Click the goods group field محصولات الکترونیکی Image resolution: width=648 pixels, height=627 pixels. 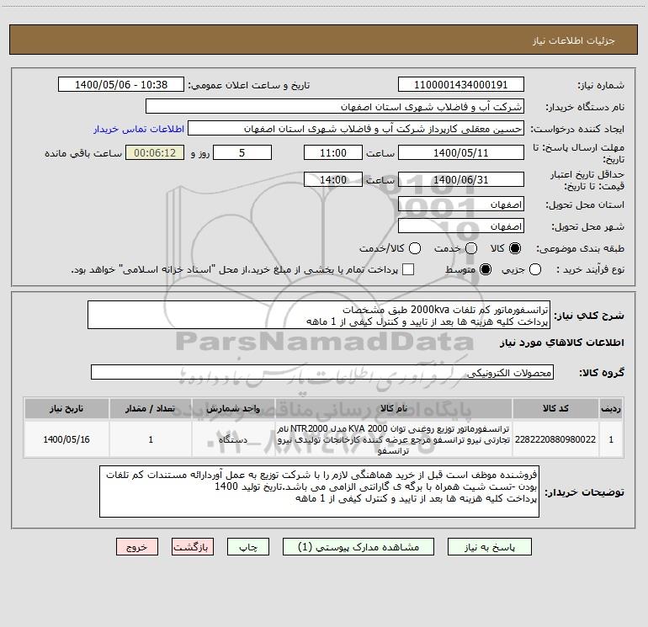(322, 372)
